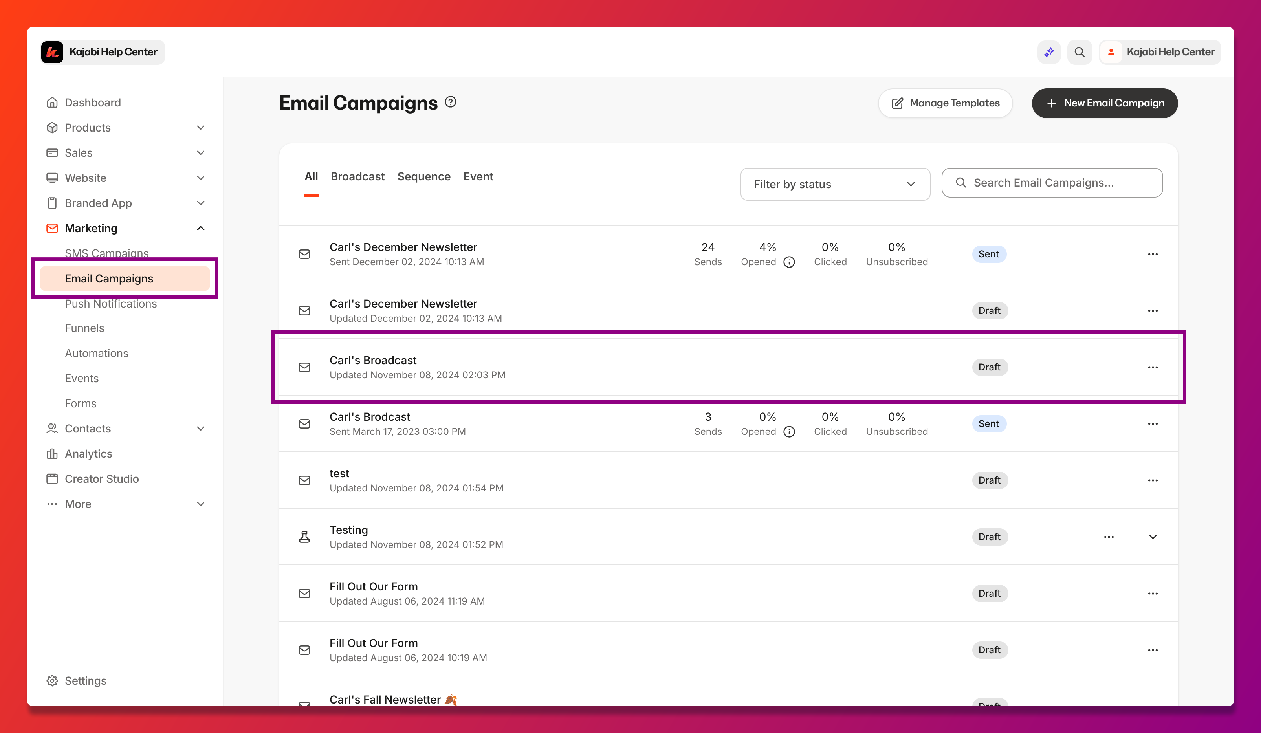
Task: Click the Creator Studio icon
Action: point(52,479)
